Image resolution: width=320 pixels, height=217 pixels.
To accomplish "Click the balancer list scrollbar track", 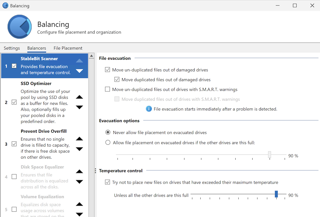I will pyautogui.click(x=91, y=138).
